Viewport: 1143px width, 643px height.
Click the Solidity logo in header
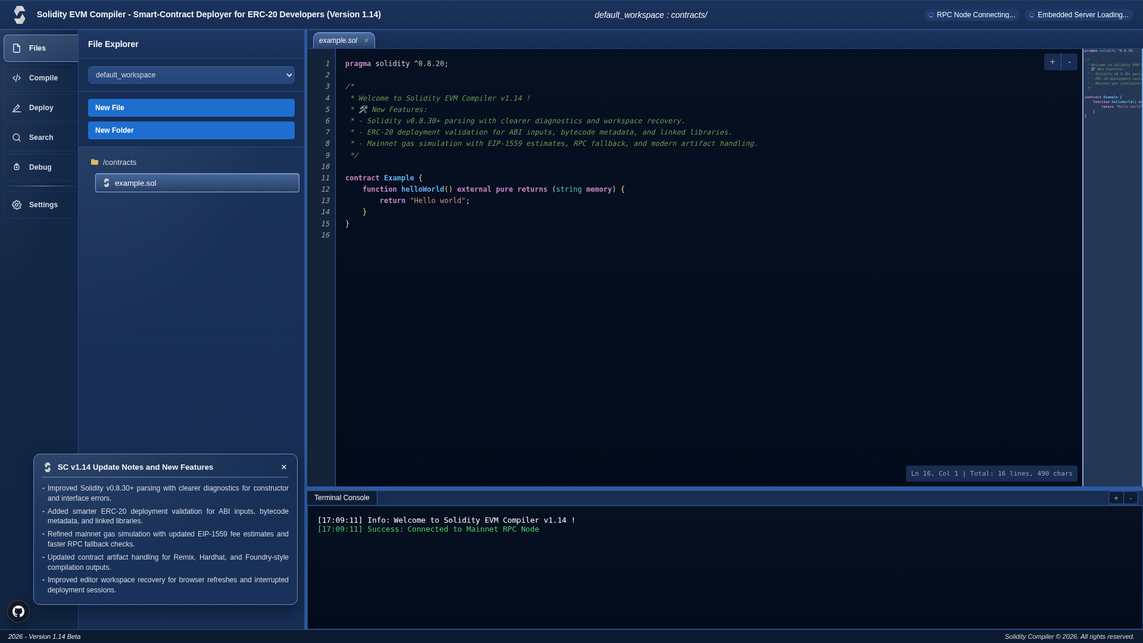pos(20,15)
